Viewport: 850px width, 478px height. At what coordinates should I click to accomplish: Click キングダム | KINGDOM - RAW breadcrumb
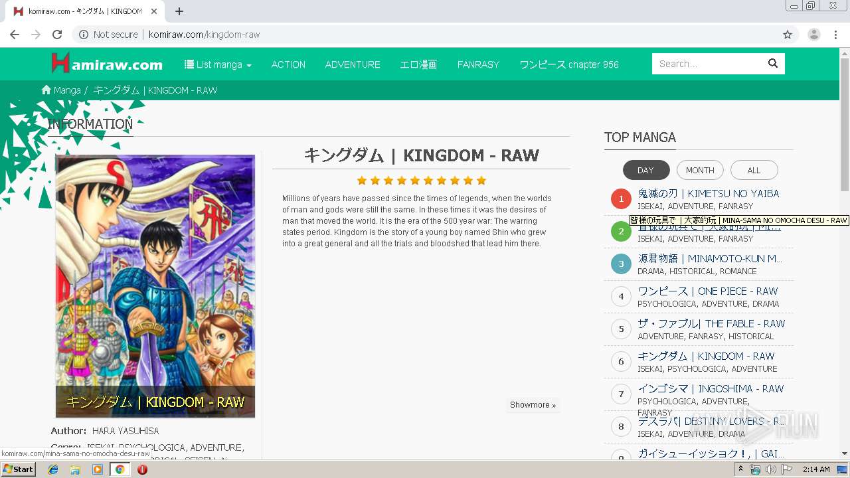(155, 90)
